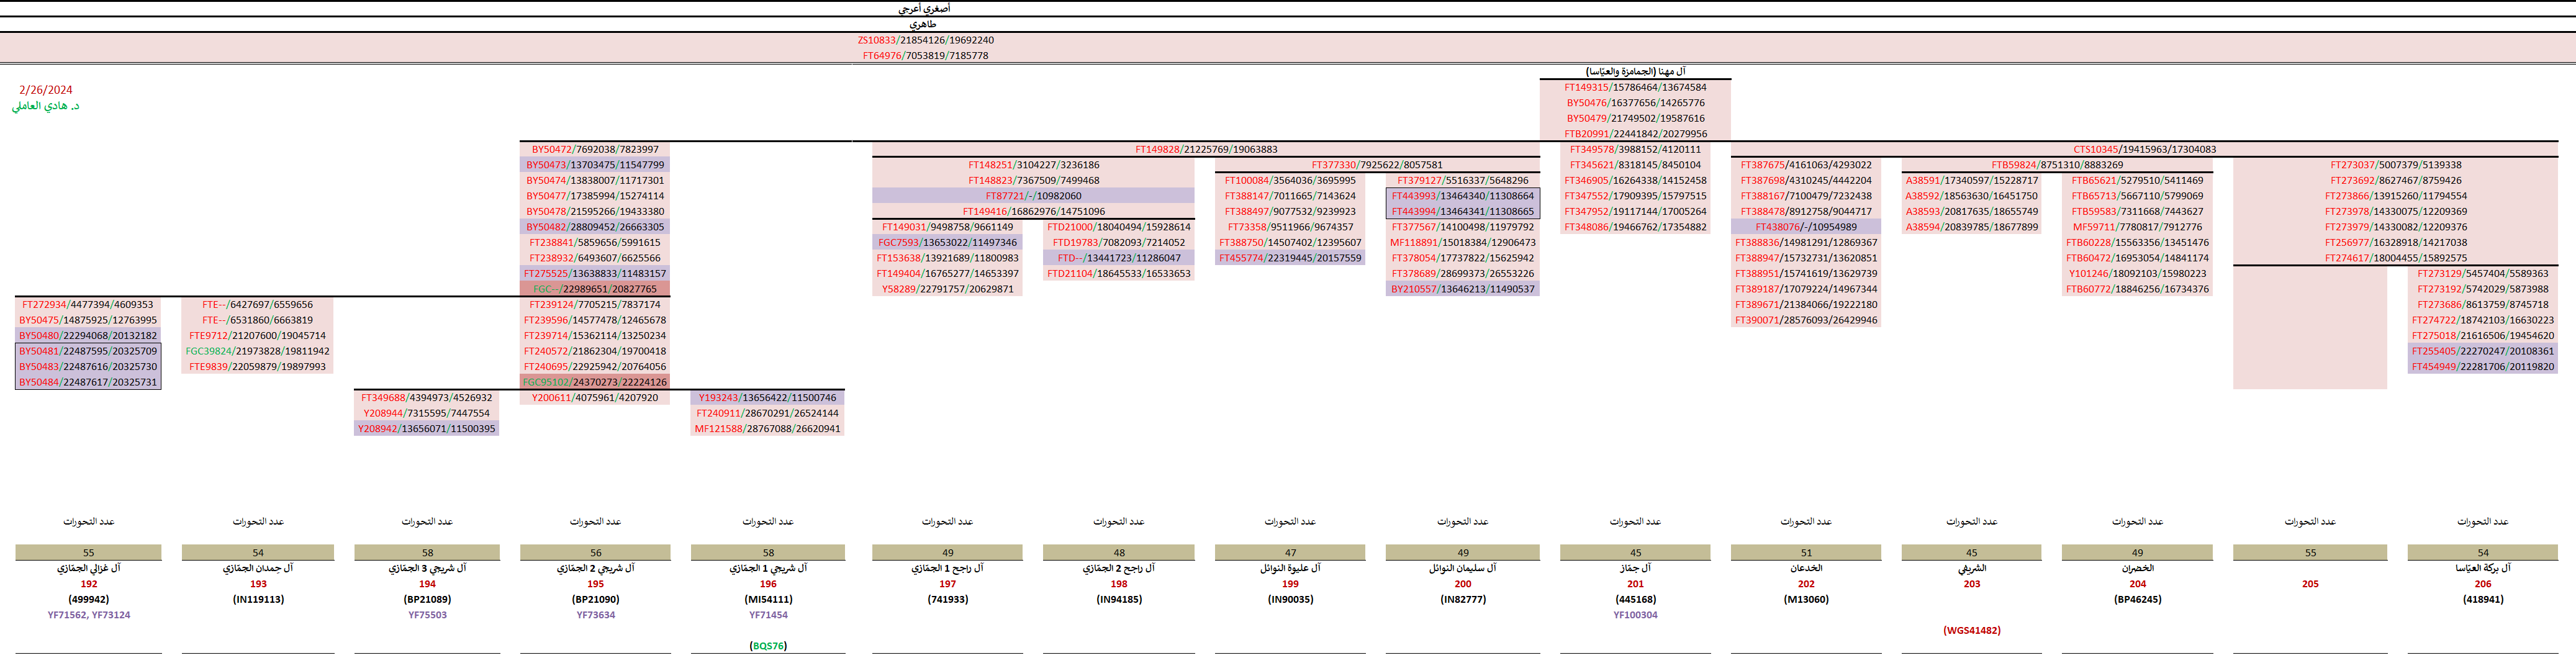Viewport: 2576px width, 663px height.
Task: Select the date 2/26/2024
Action: click(x=46, y=90)
